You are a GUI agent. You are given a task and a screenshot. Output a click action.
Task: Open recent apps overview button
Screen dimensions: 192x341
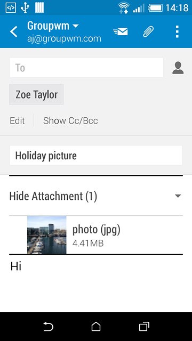[x=144, y=327]
